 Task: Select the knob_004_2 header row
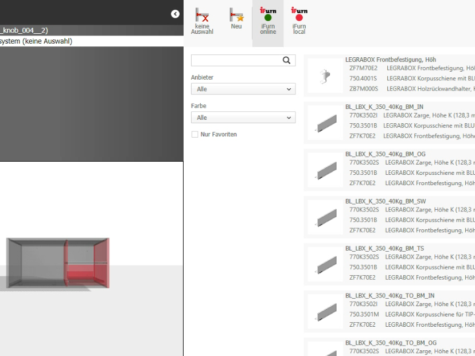coord(91,30)
